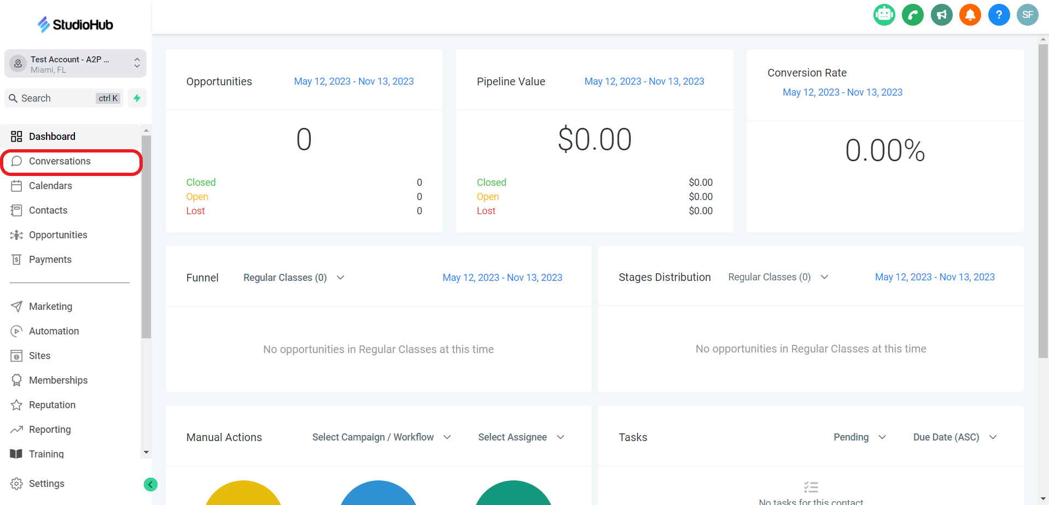The width and height of the screenshot is (1049, 505).
Task: Open the green chatbot icon in header
Action: [x=884, y=15]
